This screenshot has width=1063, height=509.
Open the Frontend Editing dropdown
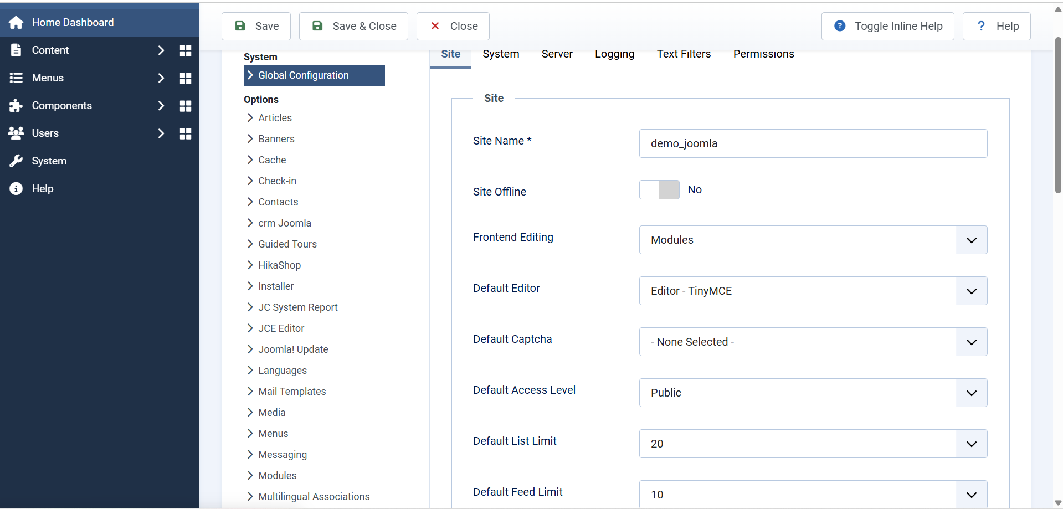pyautogui.click(x=813, y=240)
